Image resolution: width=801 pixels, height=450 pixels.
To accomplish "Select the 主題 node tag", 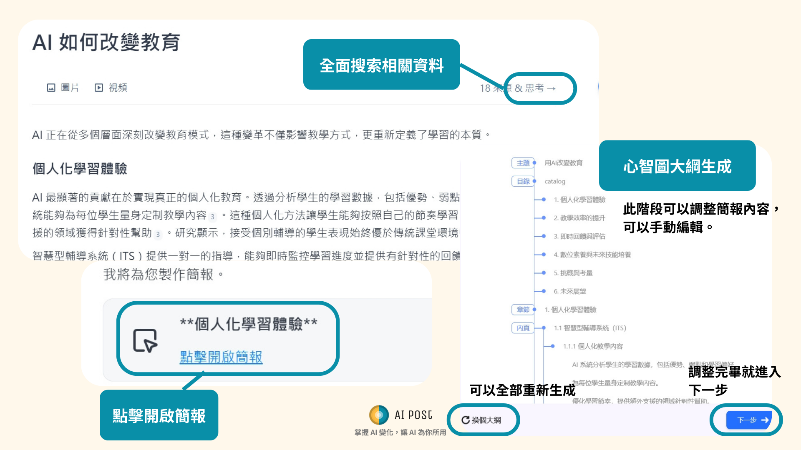I will [x=523, y=163].
